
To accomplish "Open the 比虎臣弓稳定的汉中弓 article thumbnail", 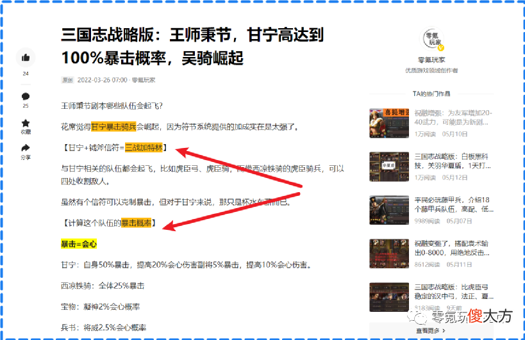I will (x=389, y=297).
